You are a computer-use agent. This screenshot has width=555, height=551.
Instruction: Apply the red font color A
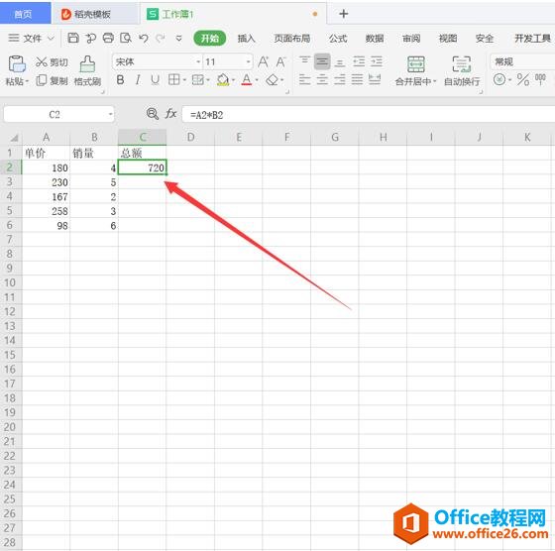(x=247, y=80)
